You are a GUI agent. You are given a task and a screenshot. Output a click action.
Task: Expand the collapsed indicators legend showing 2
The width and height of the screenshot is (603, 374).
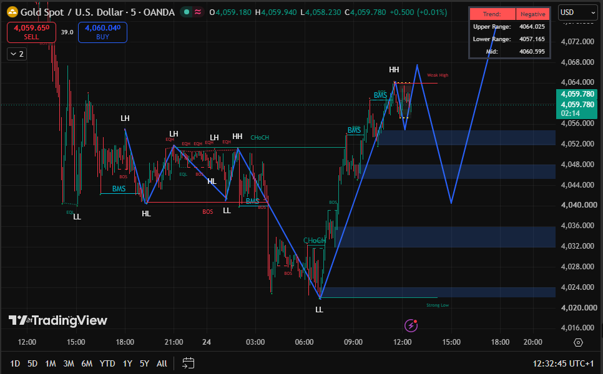17,54
